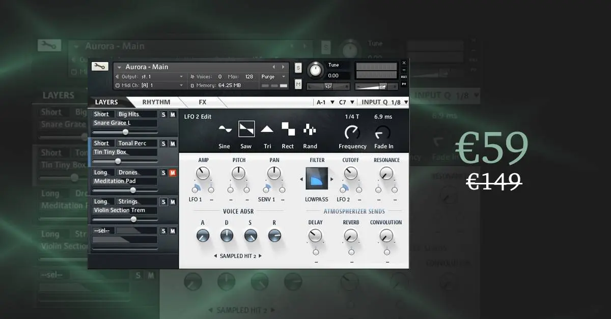Solo the Snare Grace L layer
Viewport: 611px width, 319px height.
(163, 115)
